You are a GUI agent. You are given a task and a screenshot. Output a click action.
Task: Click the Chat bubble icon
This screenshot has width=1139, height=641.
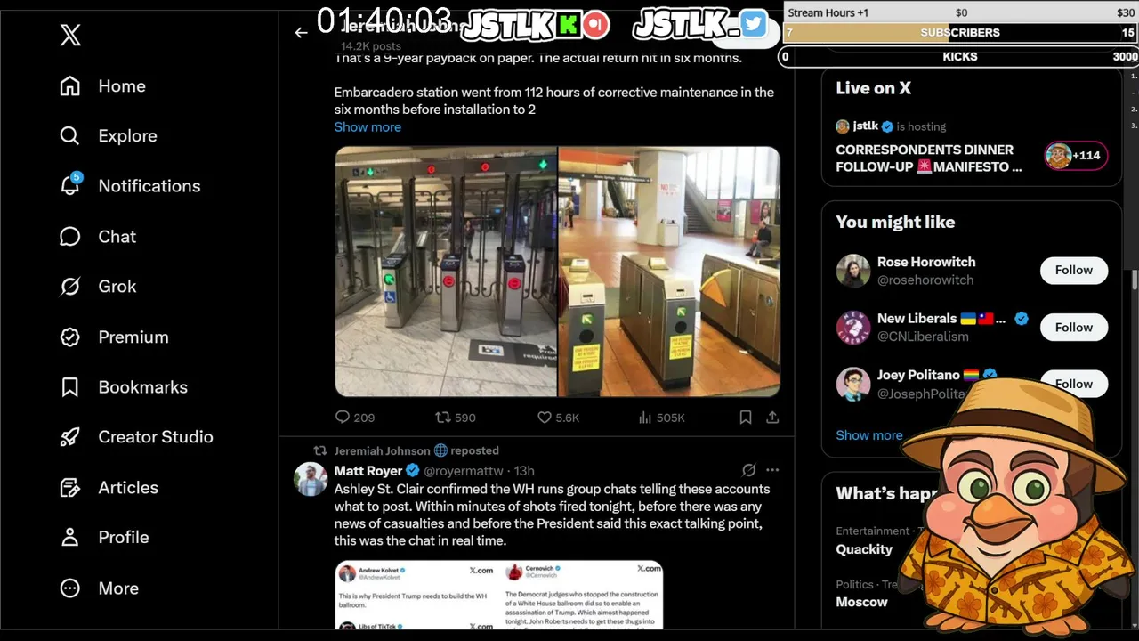[x=70, y=237]
